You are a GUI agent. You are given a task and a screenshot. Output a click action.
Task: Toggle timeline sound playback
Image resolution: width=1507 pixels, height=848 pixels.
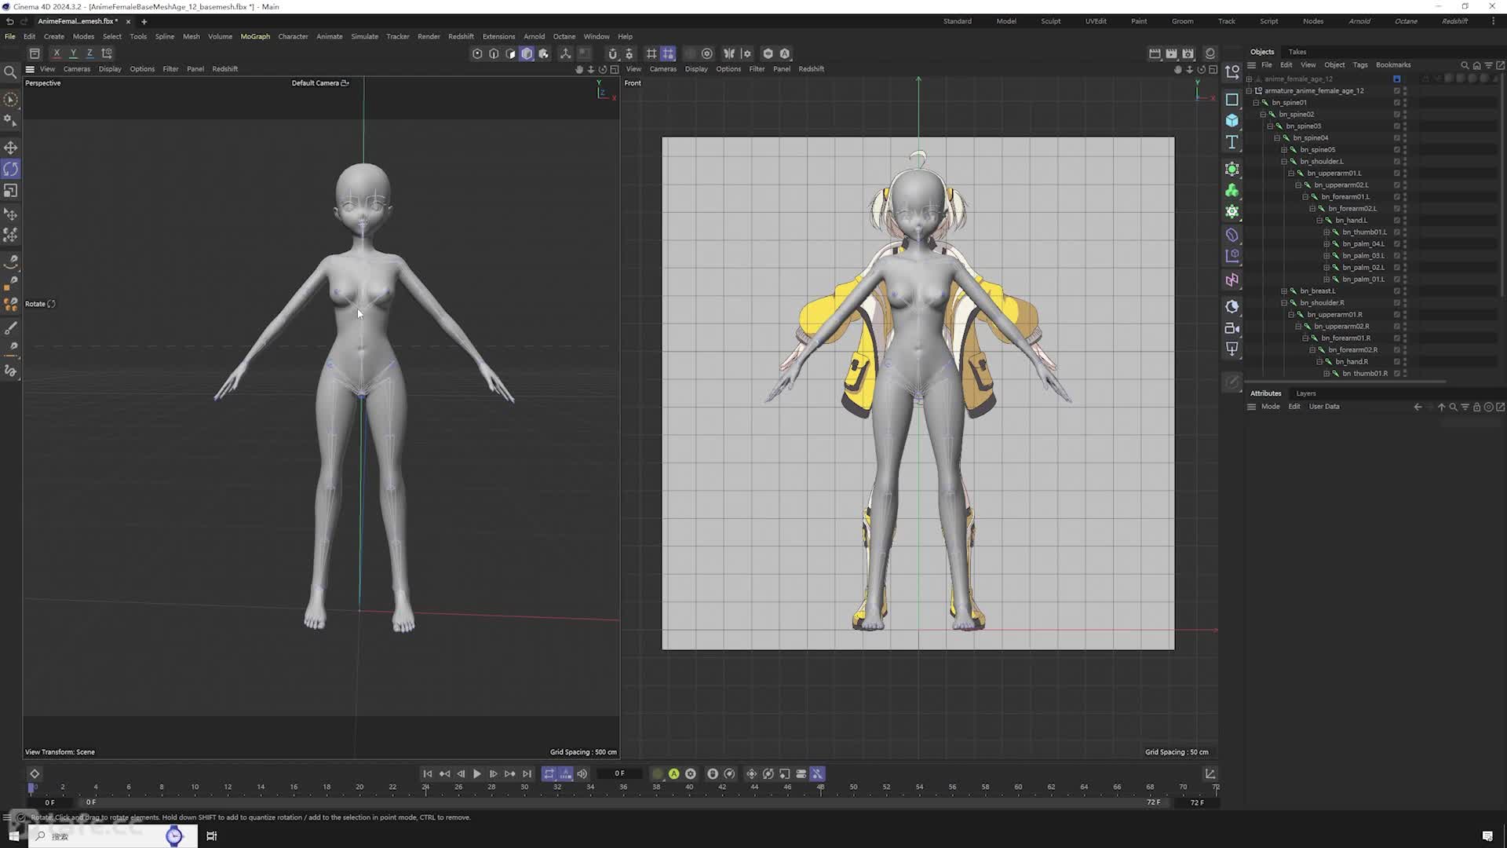pyautogui.click(x=582, y=774)
